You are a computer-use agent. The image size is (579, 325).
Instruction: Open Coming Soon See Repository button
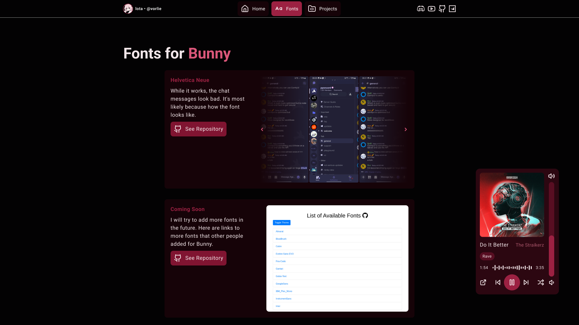tap(198, 258)
